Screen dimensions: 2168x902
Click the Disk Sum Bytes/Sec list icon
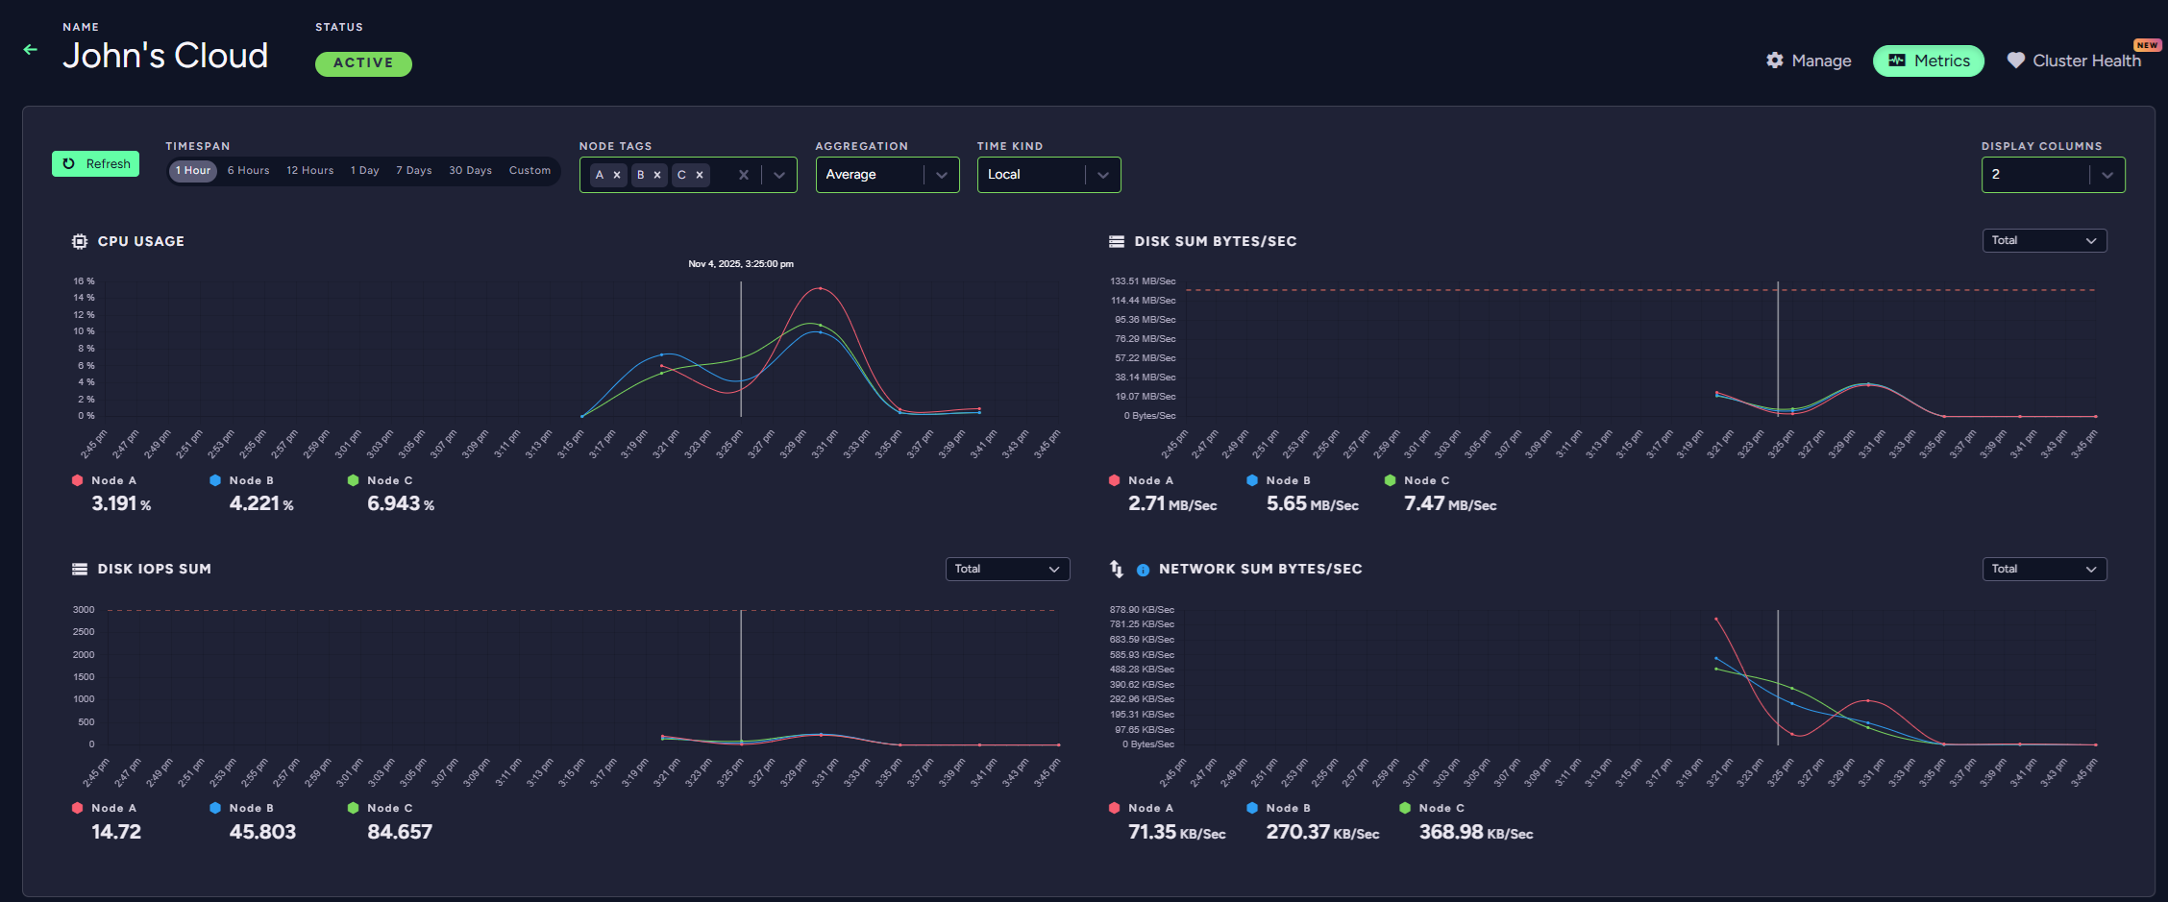point(1116,241)
